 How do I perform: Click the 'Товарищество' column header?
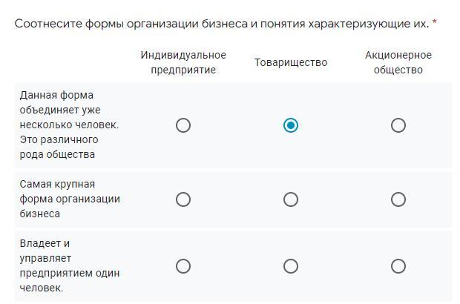[x=291, y=62]
